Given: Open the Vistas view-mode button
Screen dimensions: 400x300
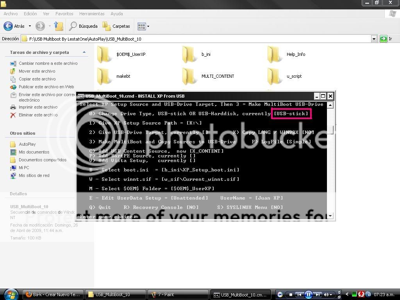Looking at the screenshot, I should coord(143,26).
